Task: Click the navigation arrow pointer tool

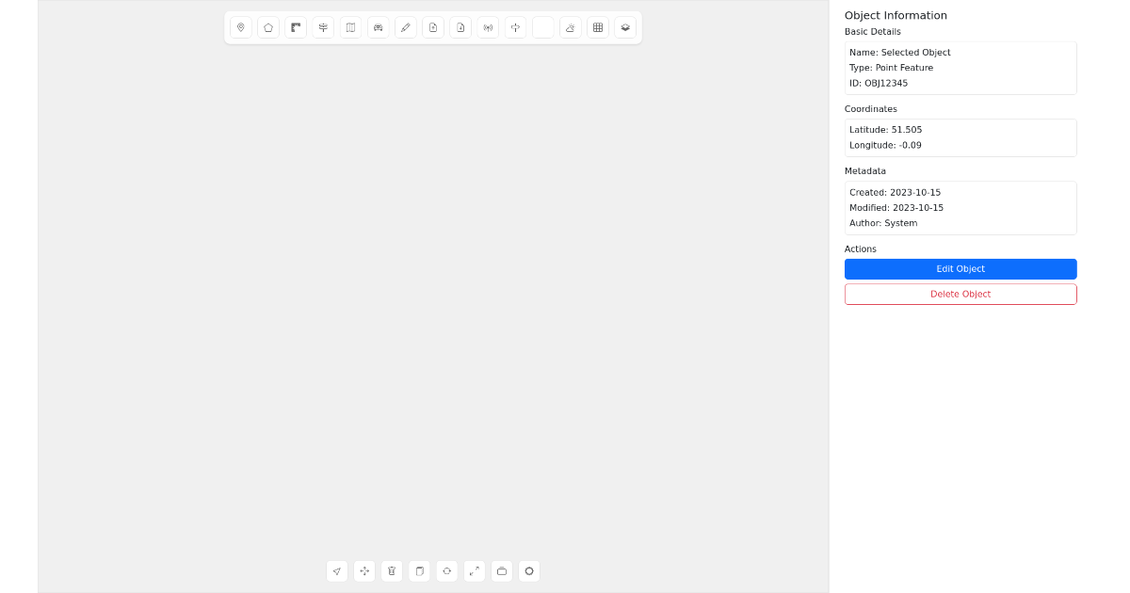Action: click(337, 571)
